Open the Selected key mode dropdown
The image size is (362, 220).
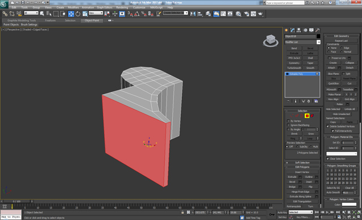tap(301, 212)
